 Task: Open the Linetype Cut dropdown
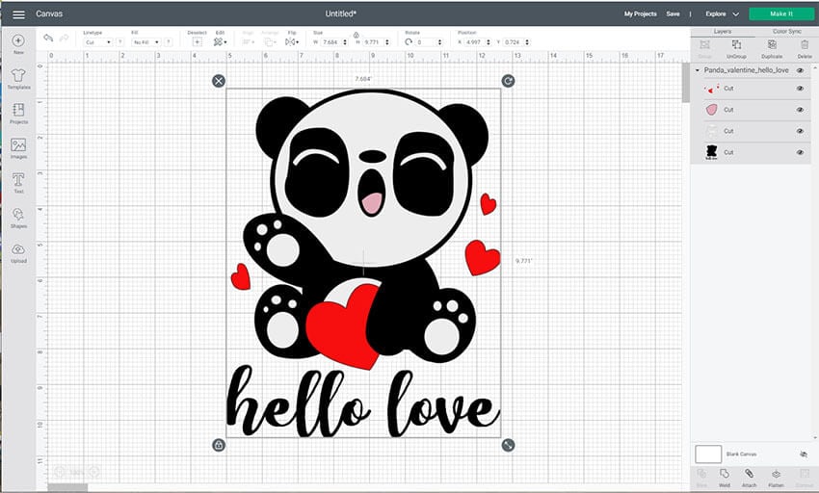97,42
